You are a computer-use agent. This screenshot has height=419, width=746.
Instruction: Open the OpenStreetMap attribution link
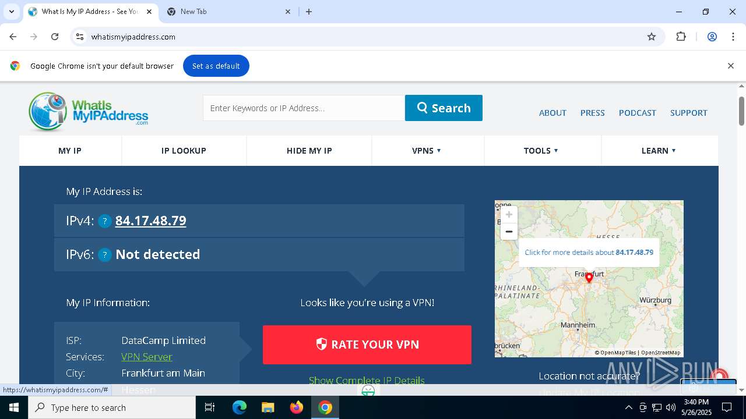660,353
